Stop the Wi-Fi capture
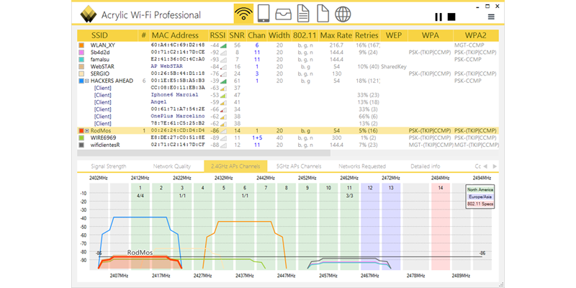Viewport: 576px width, 288px height. [451, 16]
